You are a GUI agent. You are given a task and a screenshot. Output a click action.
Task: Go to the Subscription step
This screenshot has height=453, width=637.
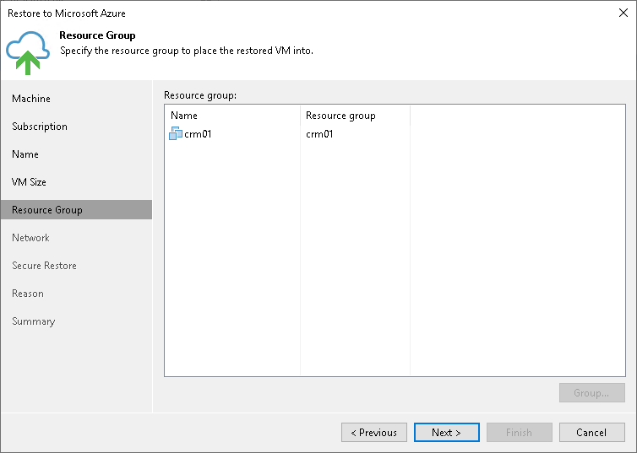[40, 127]
